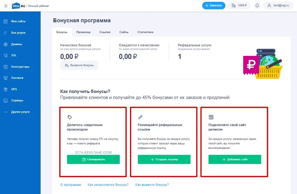Viewport: 297px width, 194px height.
Task: Expand the Другие услуги menu
Action: click(x=20, y=112)
